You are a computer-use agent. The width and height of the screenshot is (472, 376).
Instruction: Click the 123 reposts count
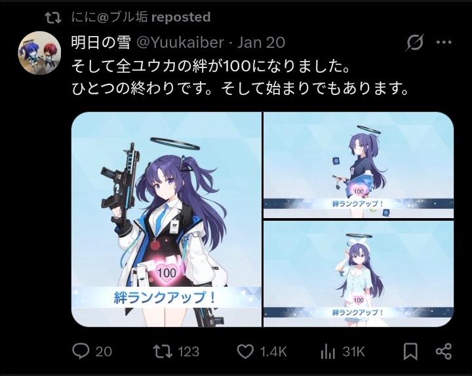[188, 352]
